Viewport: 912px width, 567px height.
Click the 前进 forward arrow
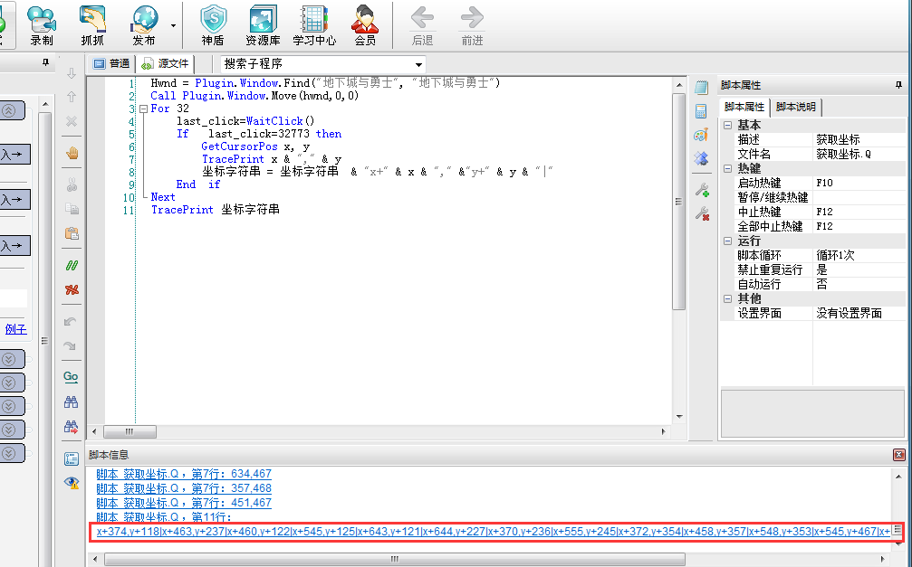tap(472, 25)
